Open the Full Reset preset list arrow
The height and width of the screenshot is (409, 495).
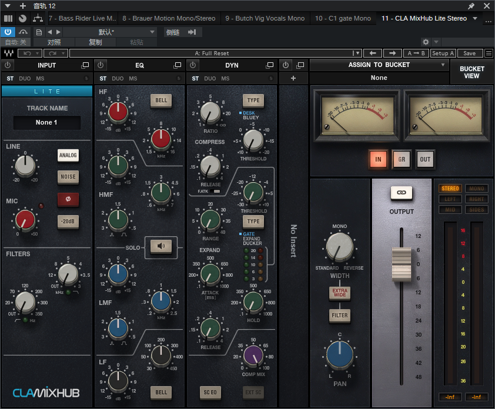pos(357,53)
